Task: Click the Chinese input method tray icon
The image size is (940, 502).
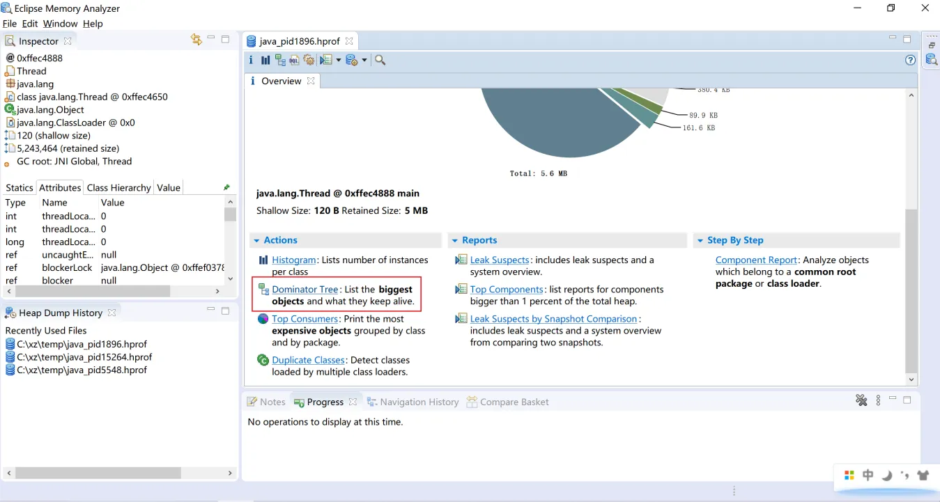Action: tap(868, 476)
